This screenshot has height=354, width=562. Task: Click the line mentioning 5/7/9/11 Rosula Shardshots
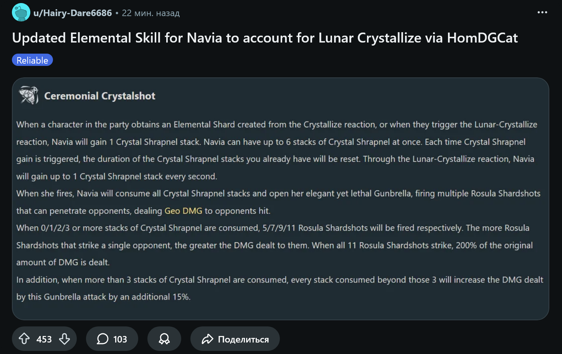tap(273, 228)
